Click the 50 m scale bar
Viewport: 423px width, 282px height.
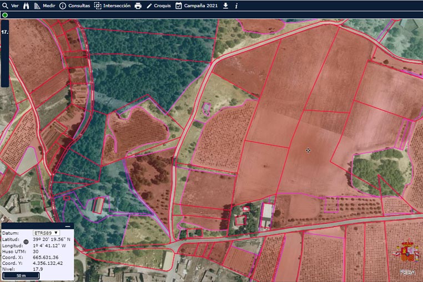pos(21,275)
